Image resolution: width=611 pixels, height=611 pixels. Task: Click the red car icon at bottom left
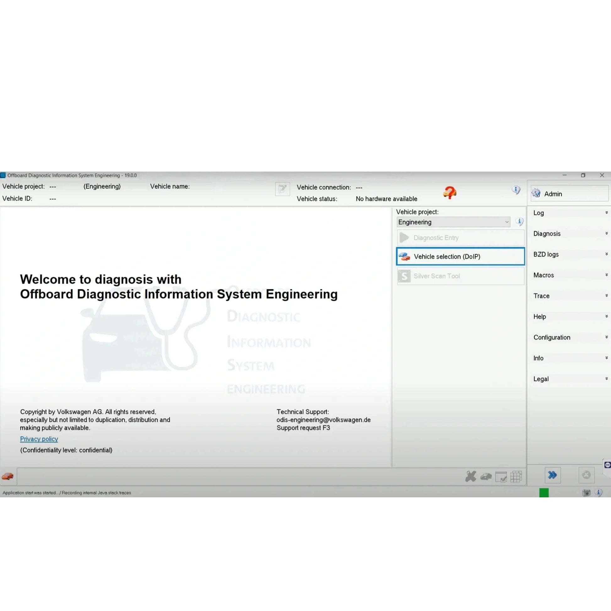[x=7, y=476]
